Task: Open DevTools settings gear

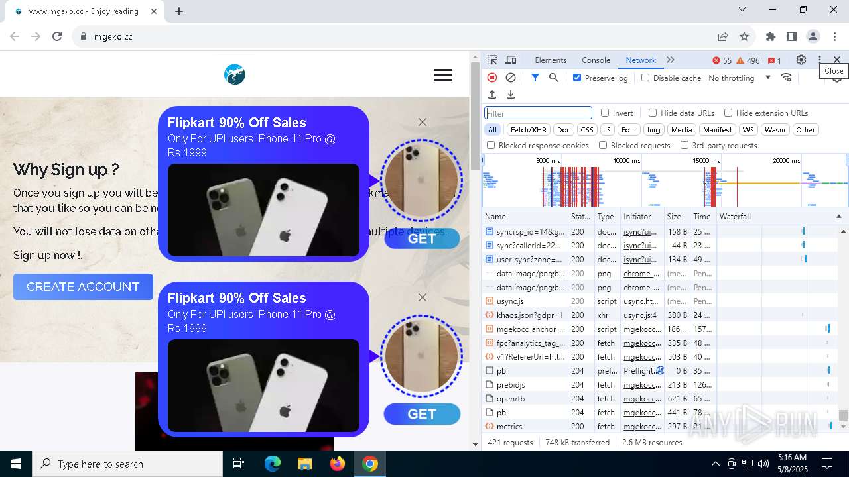Action: coord(801,60)
